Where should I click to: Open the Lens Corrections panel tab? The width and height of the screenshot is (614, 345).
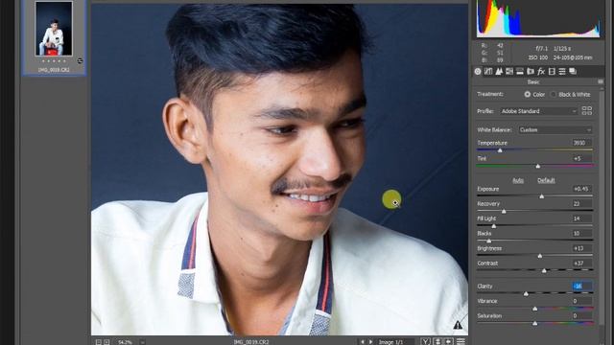click(x=531, y=71)
